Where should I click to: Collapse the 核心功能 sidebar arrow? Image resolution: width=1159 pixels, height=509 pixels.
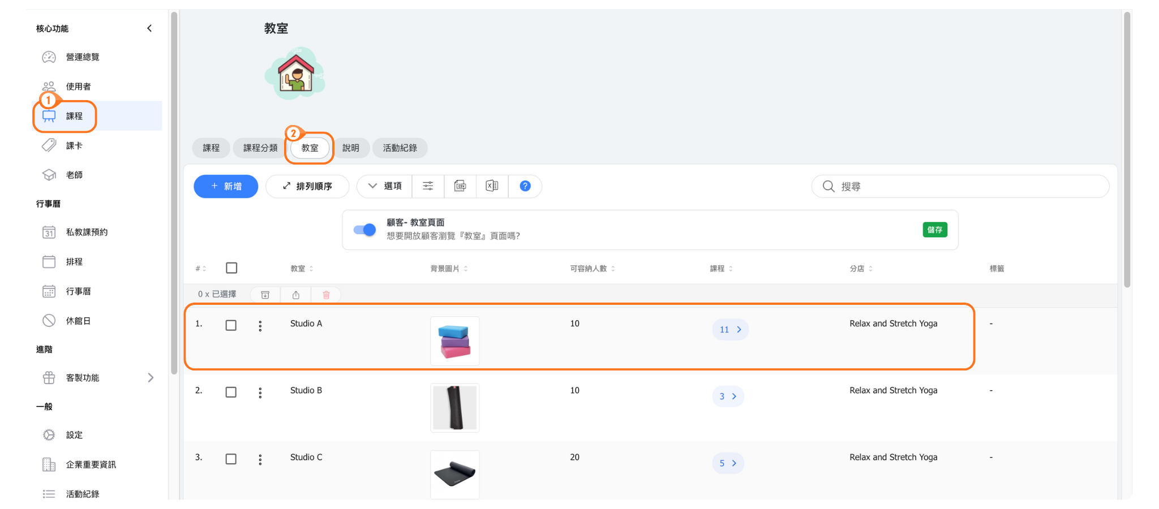(149, 28)
